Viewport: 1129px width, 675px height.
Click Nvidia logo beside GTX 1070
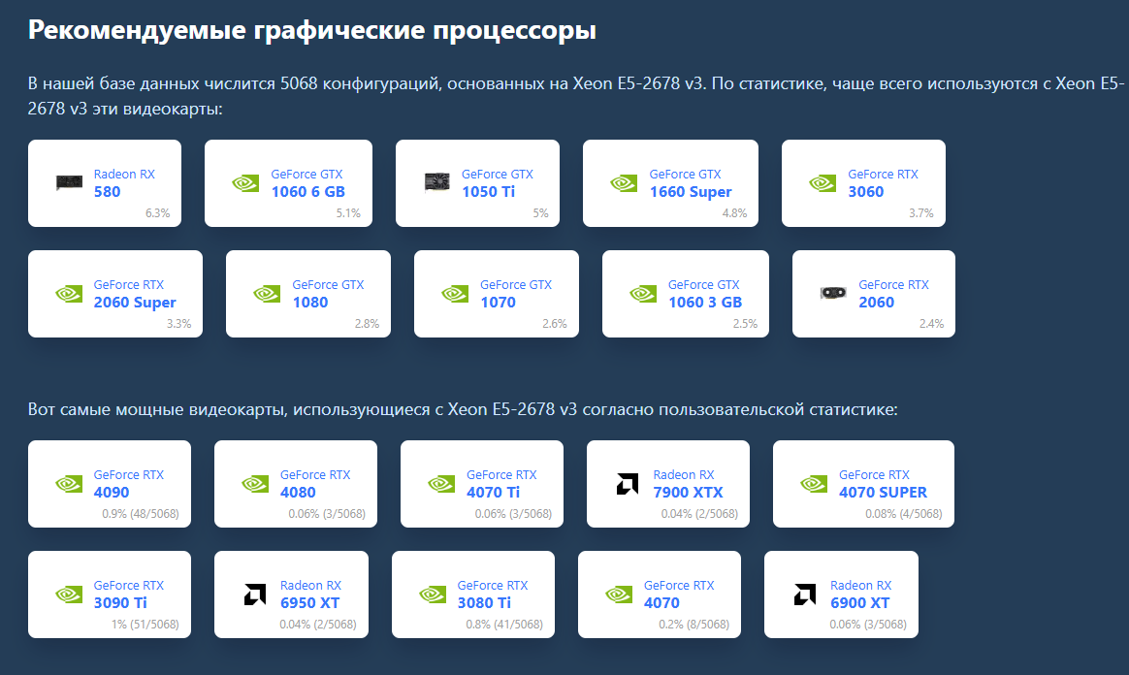[455, 294]
